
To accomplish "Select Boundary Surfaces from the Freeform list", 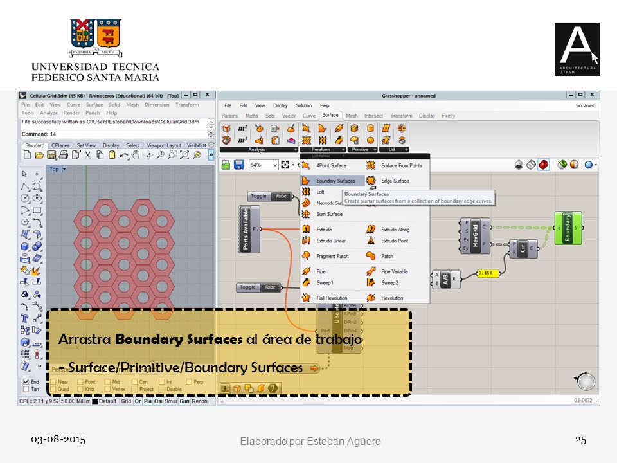I will click(332, 181).
